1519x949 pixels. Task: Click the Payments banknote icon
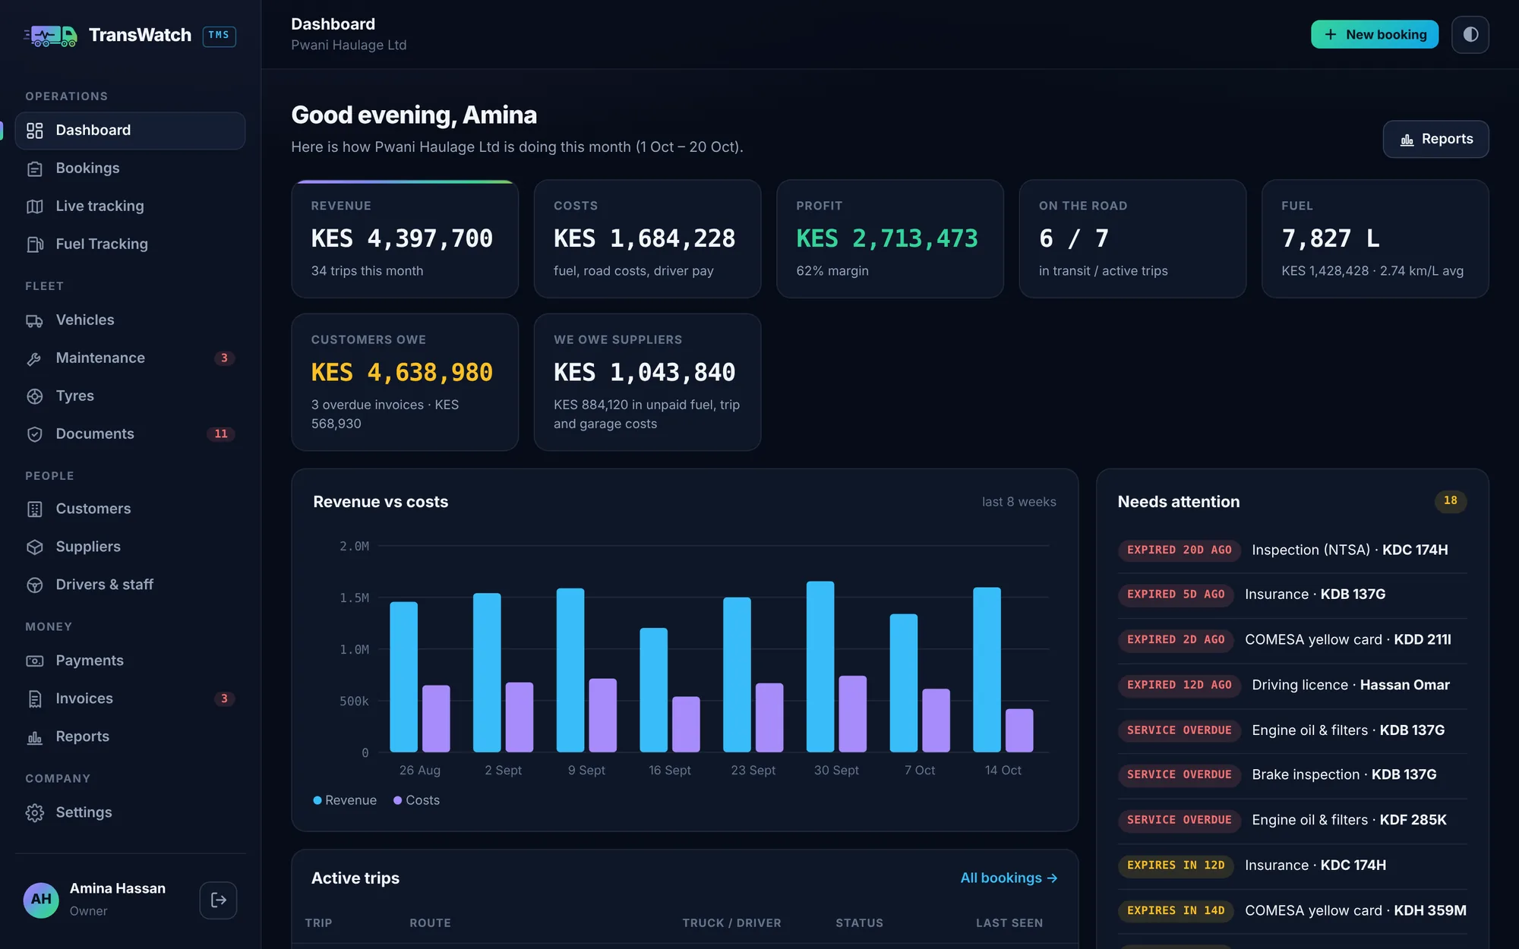(35, 661)
